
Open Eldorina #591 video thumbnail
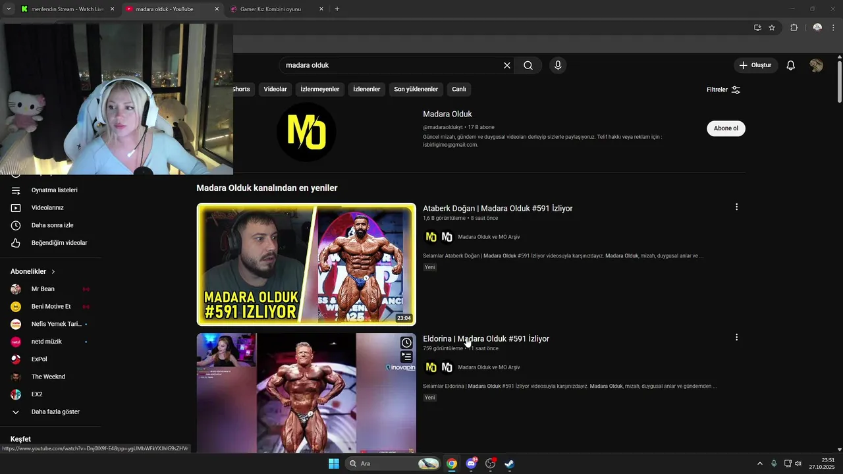[x=306, y=393]
